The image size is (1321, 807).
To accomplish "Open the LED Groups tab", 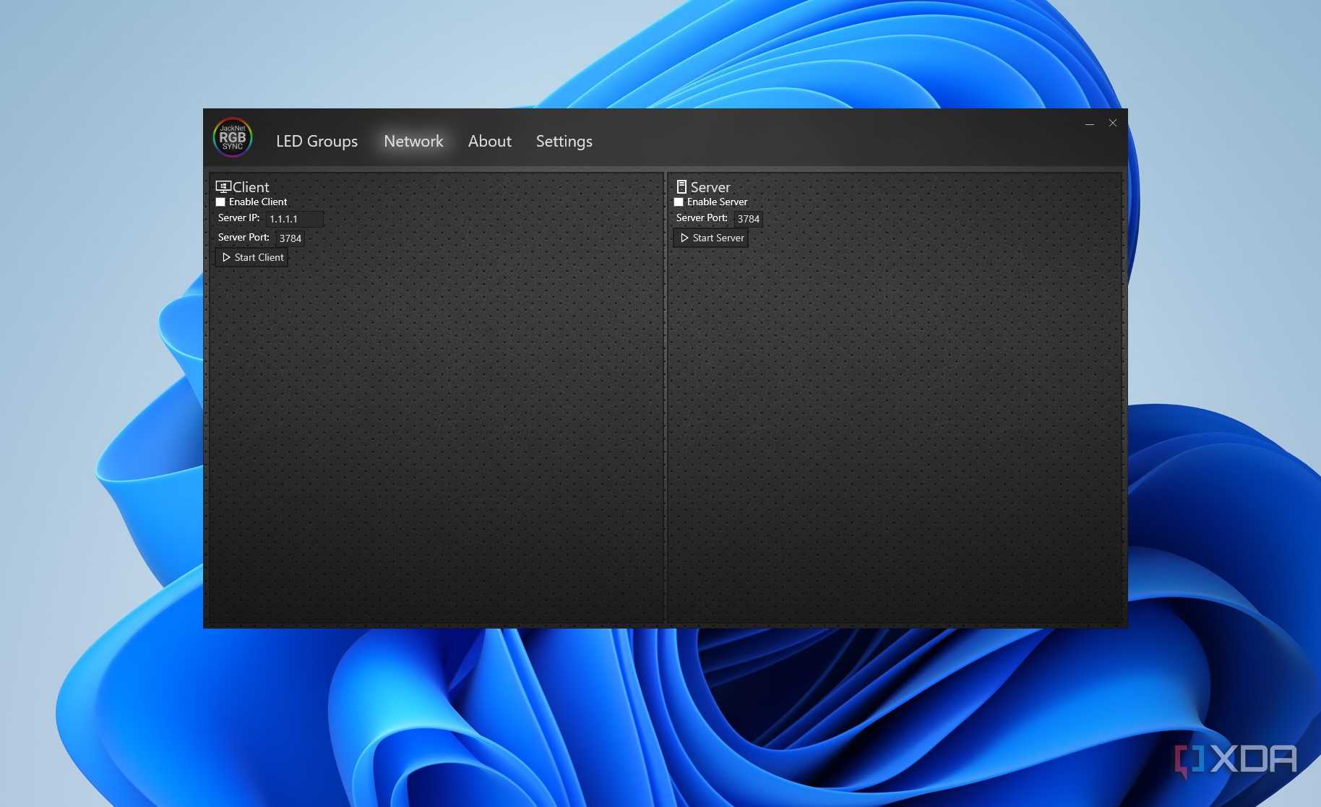I will [x=317, y=142].
